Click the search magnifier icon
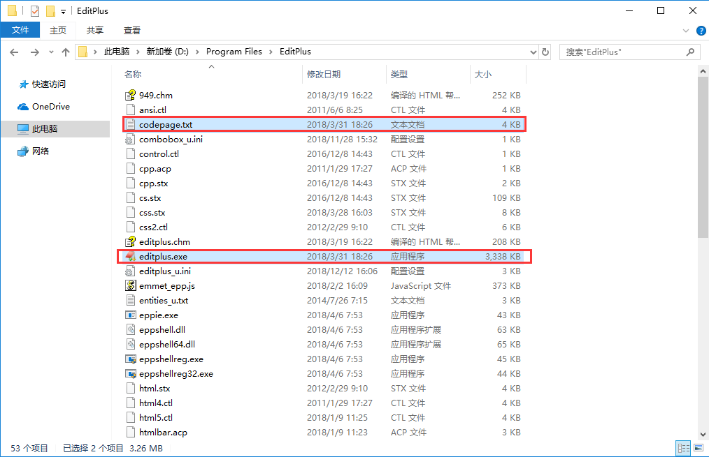The width and height of the screenshot is (709, 457). pyautogui.click(x=690, y=52)
